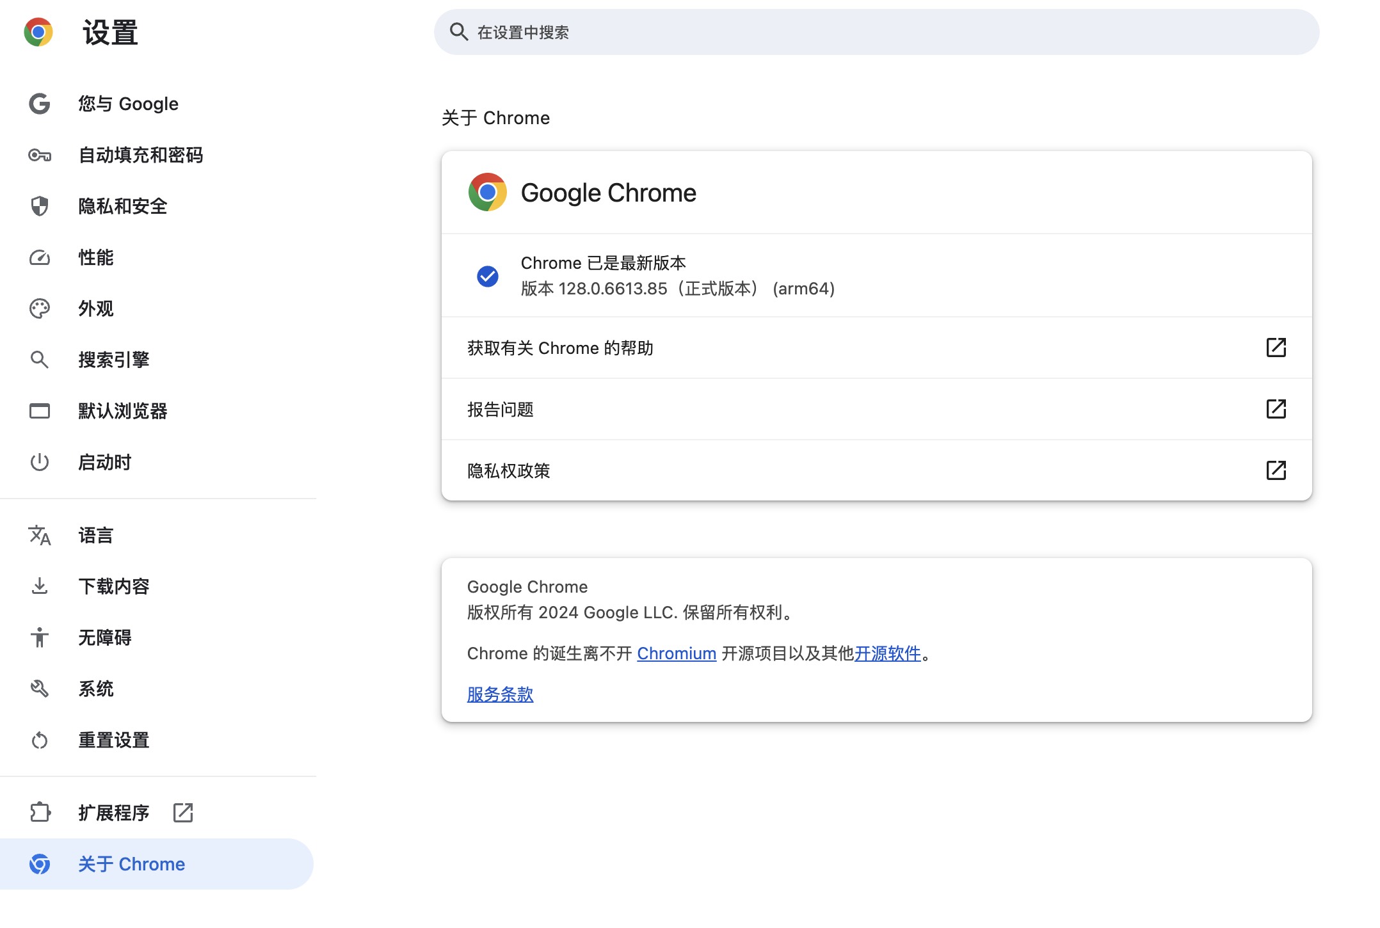1380x928 pixels.
Task: Click the key icon for 自动填充和密码
Action: 40,155
